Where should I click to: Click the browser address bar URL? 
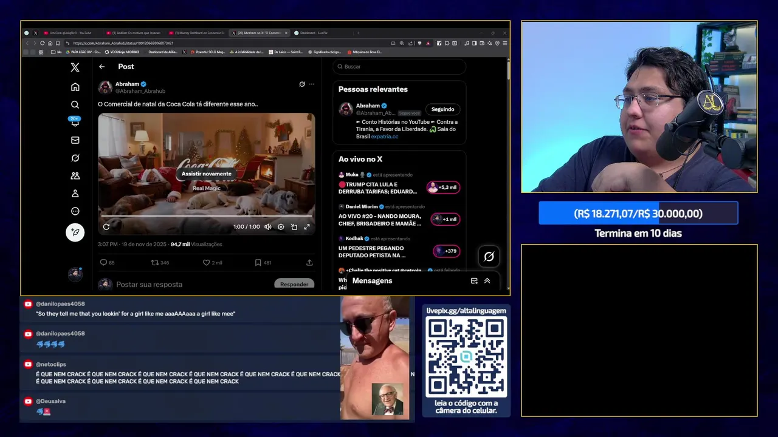tap(123, 43)
